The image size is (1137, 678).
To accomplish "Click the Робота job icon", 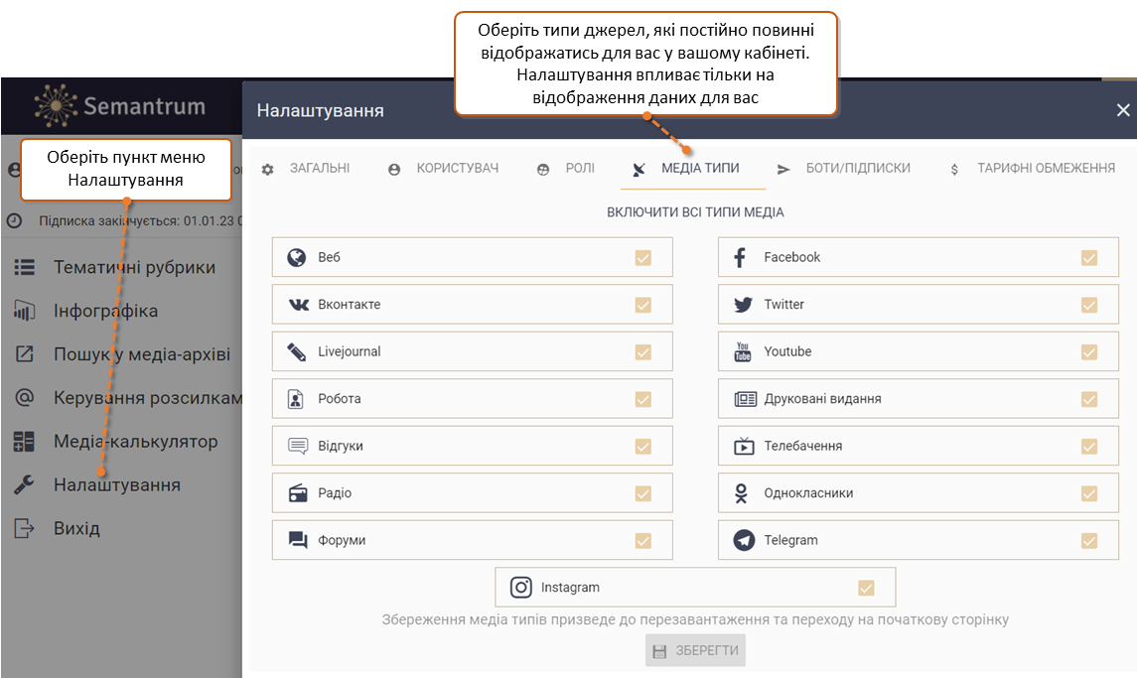I will [x=296, y=399].
